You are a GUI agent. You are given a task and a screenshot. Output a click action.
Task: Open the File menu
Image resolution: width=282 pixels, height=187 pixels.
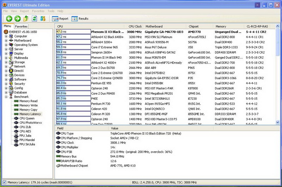(5, 11)
